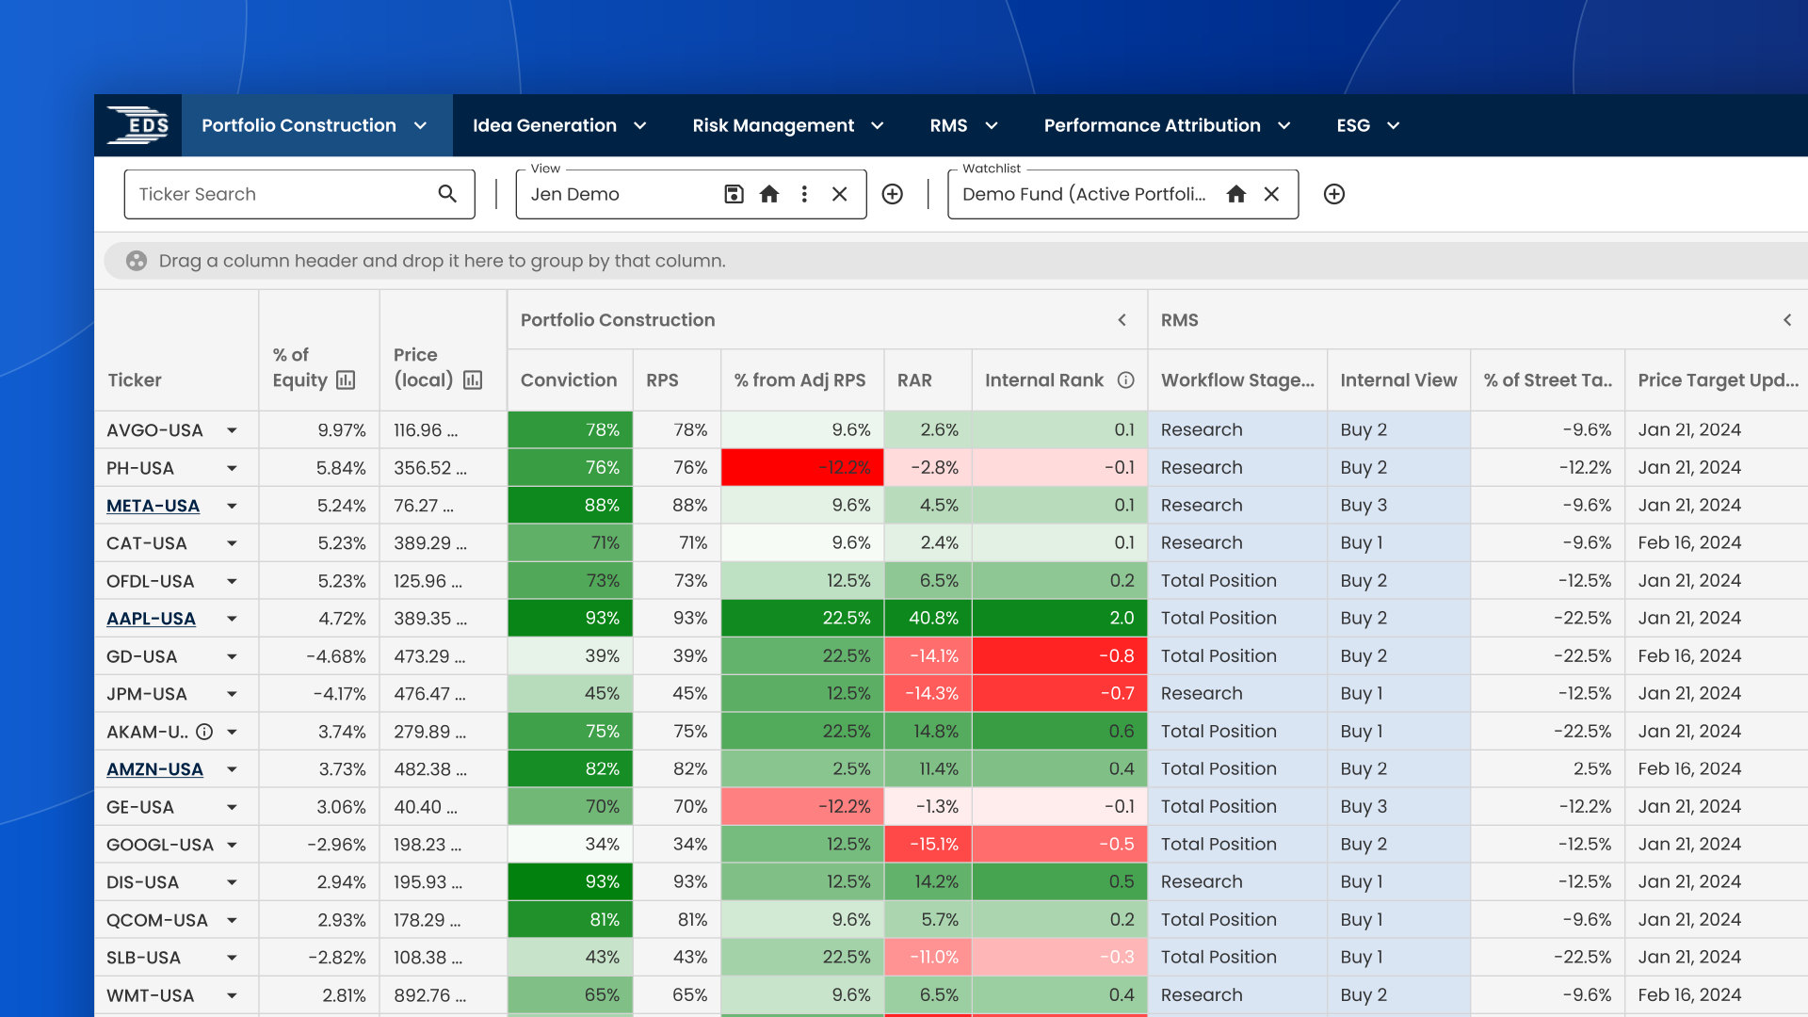Select AMZN-USA 'Feb 16, 2024' date cell
The height and width of the screenshot is (1017, 1808).
[x=1717, y=769]
